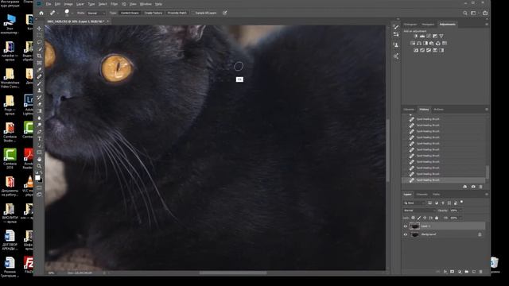Open Adjustments panel flyout menu
This screenshot has width=509, height=286.
486,25
